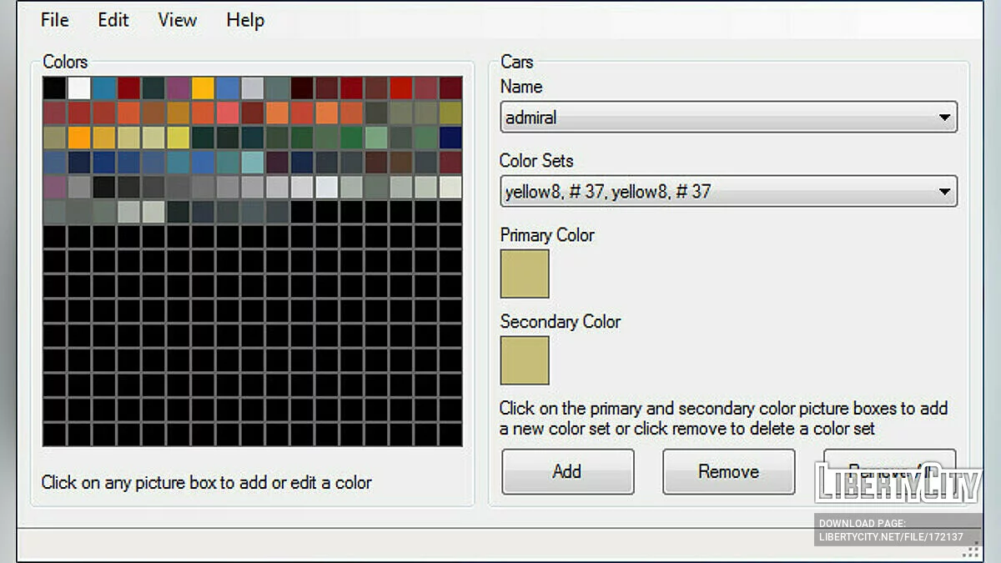1001x563 pixels.
Task: Click the mauve swatch starting the fifth row
Action: click(x=54, y=188)
